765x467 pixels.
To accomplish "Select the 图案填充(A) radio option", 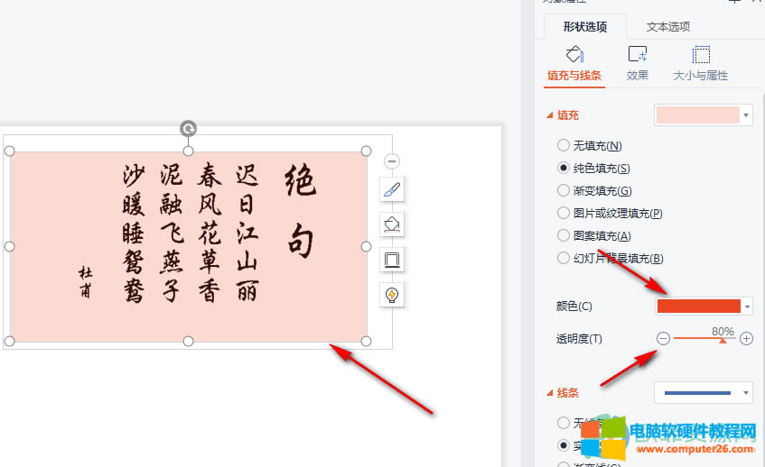I will tap(563, 235).
